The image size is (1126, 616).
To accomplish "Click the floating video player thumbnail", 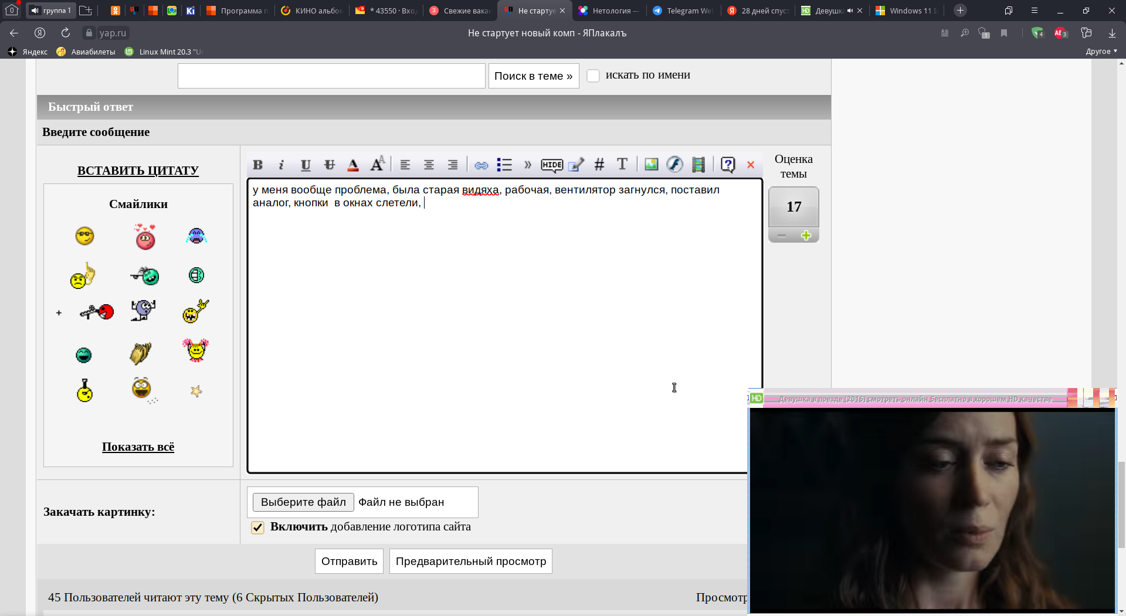I will click(x=932, y=510).
